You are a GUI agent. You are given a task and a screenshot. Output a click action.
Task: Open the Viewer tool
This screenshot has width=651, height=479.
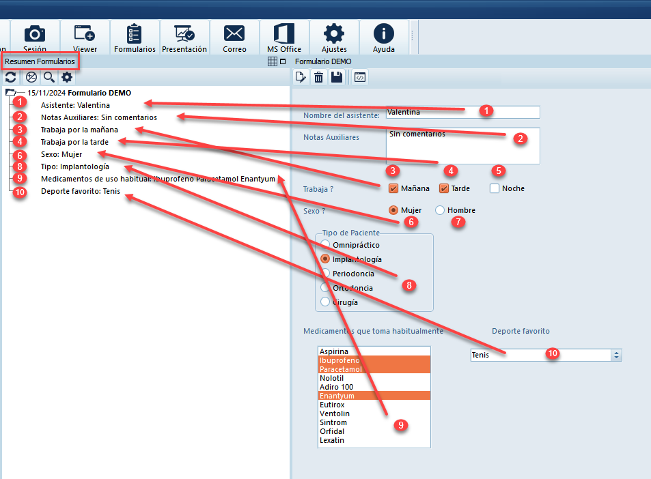pos(85,37)
